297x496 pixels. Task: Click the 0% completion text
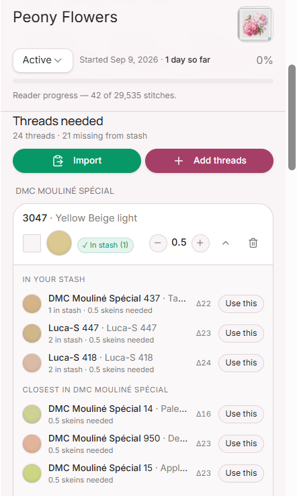[265, 60]
